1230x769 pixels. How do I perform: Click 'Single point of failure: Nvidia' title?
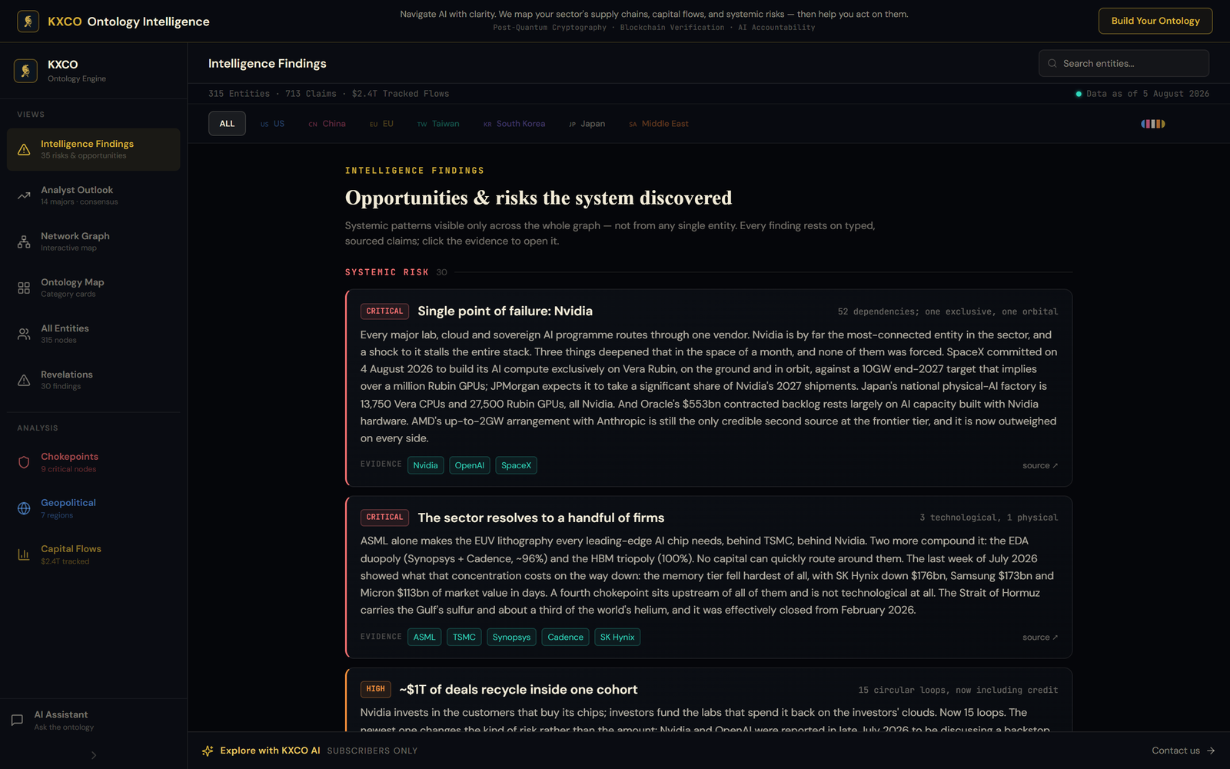505,311
